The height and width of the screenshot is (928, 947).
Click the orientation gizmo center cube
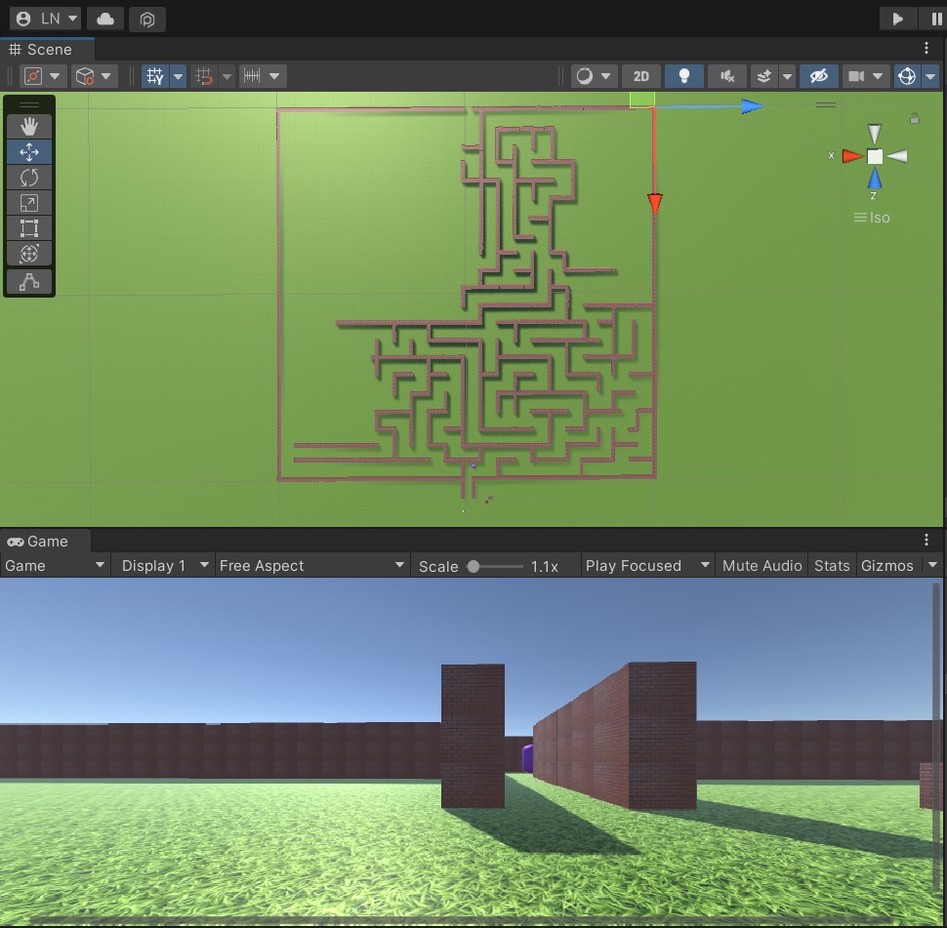875,156
